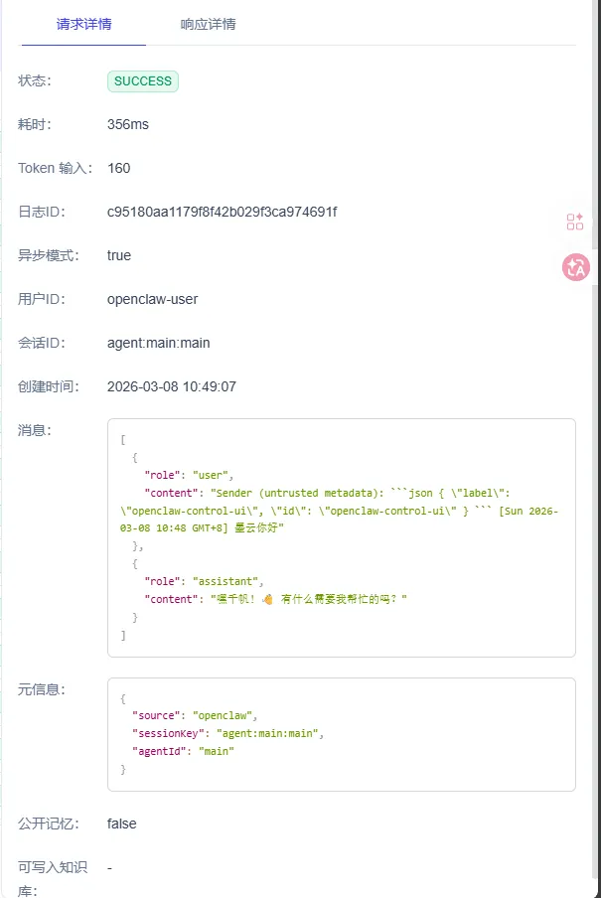The image size is (601, 898).
Task: Click the 元信息 label
Action: (x=42, y=689)
